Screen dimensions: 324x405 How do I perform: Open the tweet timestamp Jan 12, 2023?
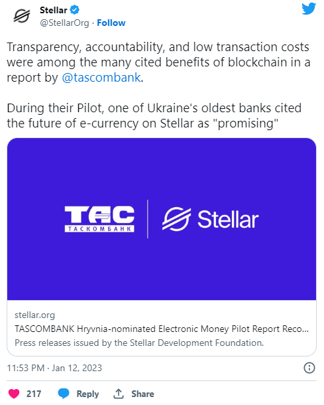[x=54, y=368]
